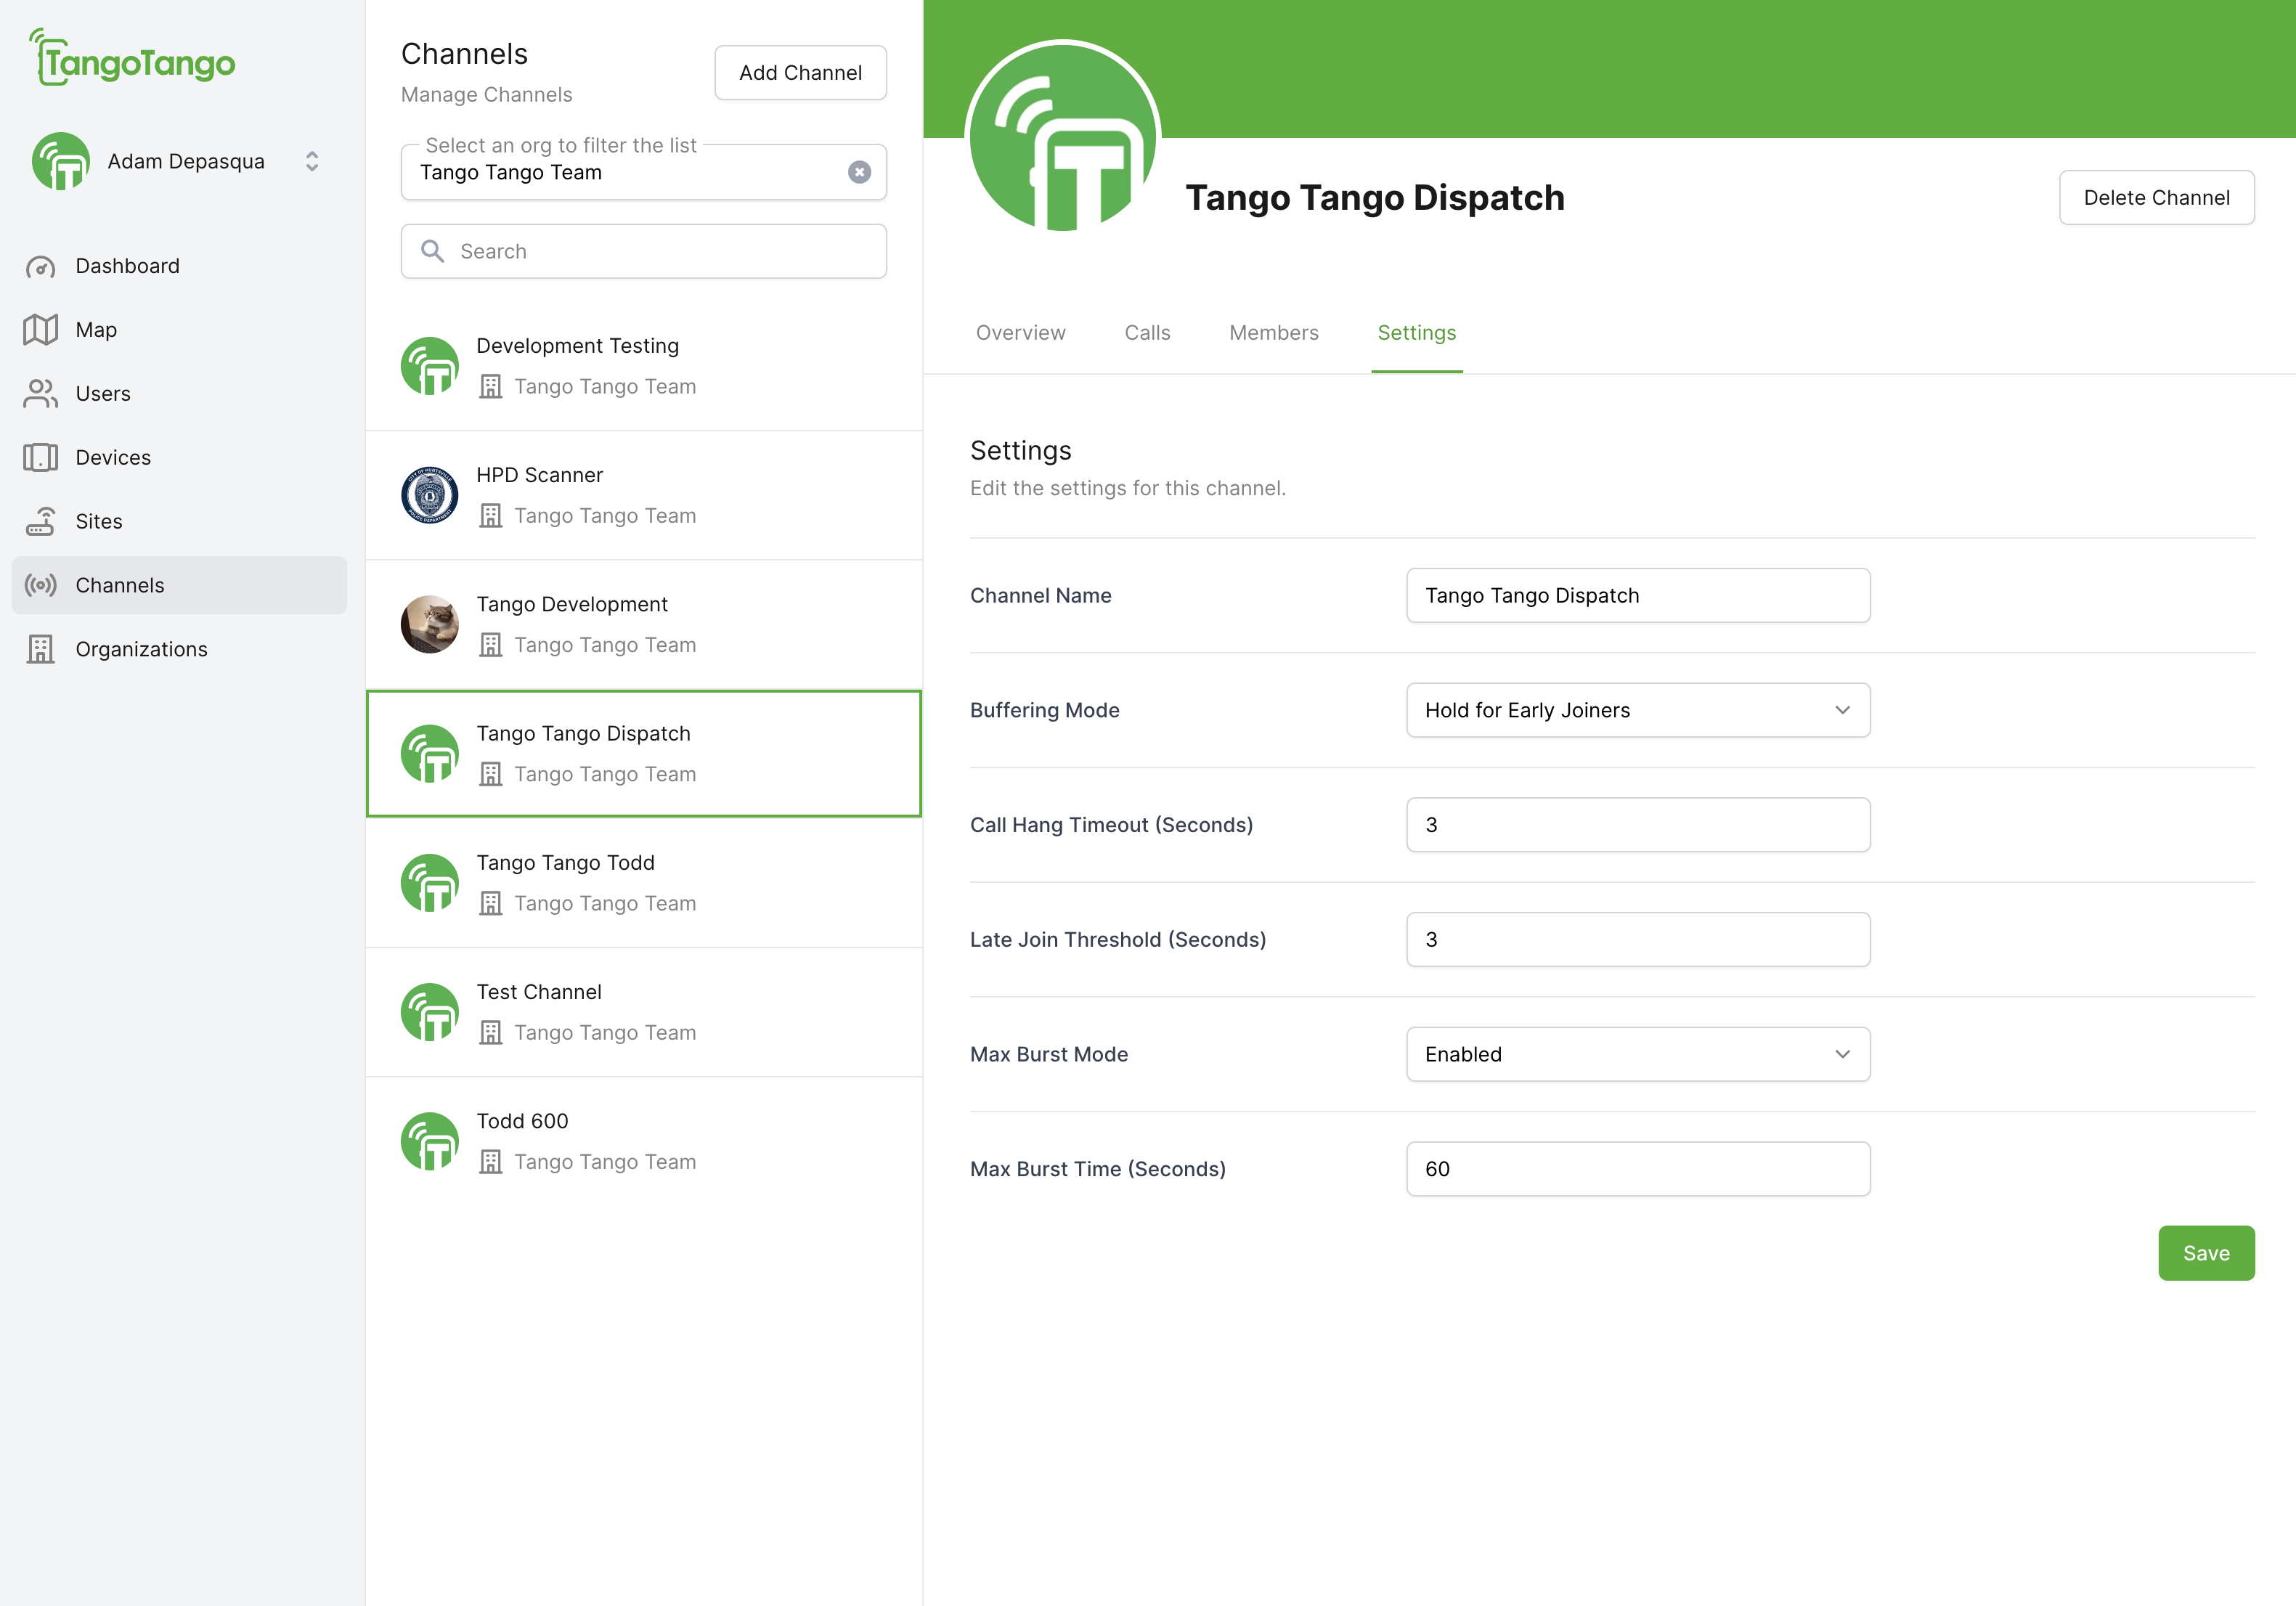
Task: Click the Dashboard gauge icon
Action: 40,266
